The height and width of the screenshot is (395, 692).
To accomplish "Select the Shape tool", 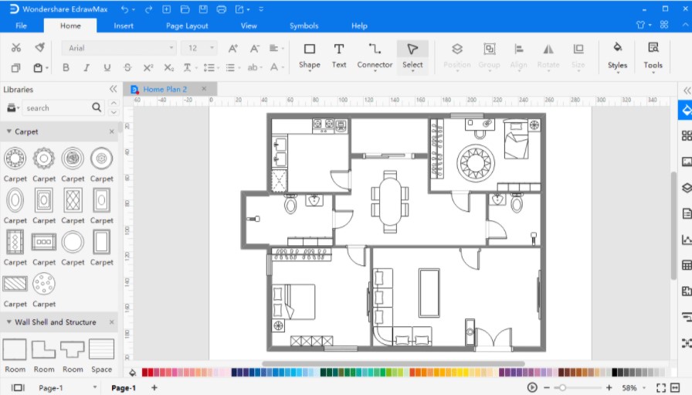I will [x=310, y=56].
